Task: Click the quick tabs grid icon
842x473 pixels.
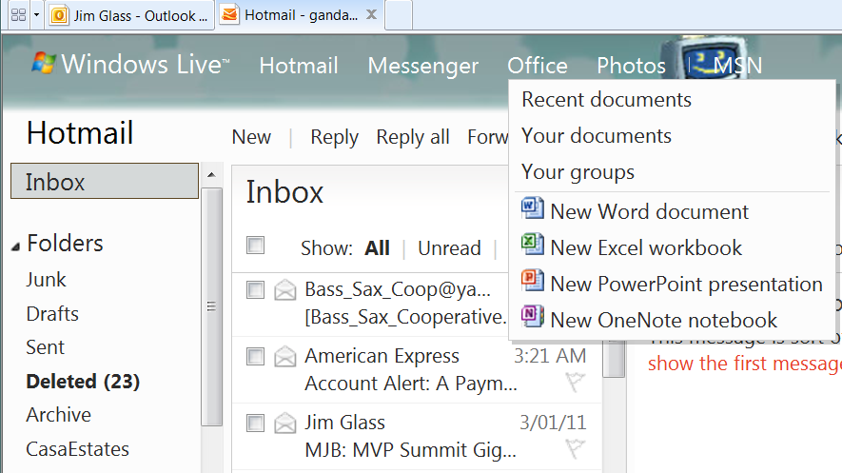Action: [17, 15]
